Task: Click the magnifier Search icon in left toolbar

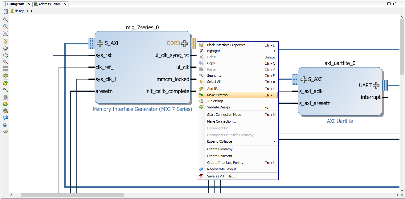Action: click(5, 62)
